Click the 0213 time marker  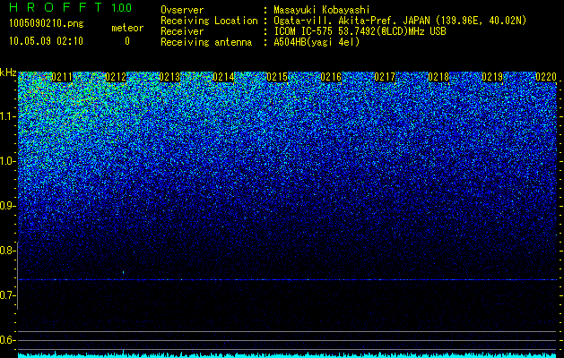click(169, 77)
